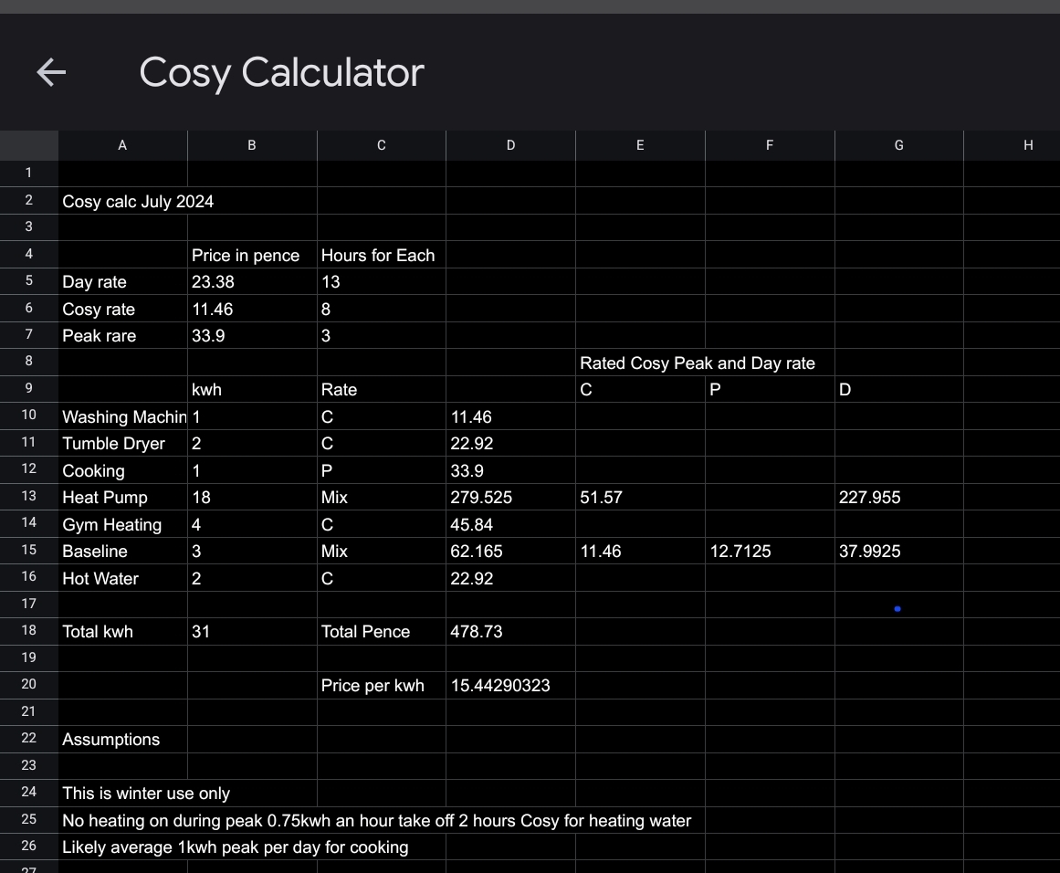Image resolution: width=1060 pixels, height=873 pixels.
Task: Select the Heat Pump day cost 227.955
Action: (x=899, y=497)
